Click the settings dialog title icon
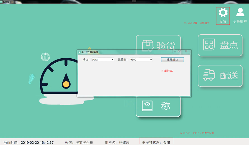The width and height of the screenshot is (249, 145). coord(79,52)
